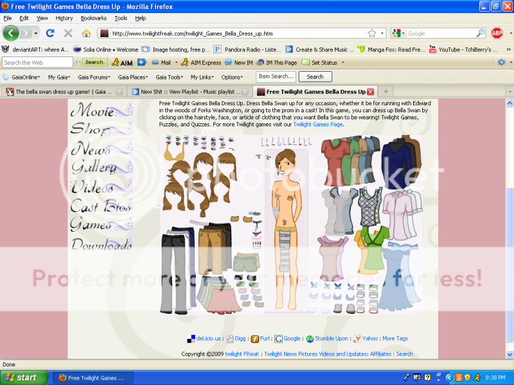Bookmark page with the star icon

click(x=372, y=33)
